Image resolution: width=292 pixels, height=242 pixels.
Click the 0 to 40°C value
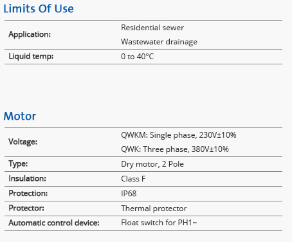[138, 57]
